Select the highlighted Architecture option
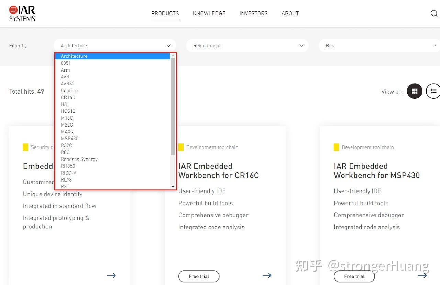Screen dimensions: 440x285 pyautogui.click(x=113, y=56)
